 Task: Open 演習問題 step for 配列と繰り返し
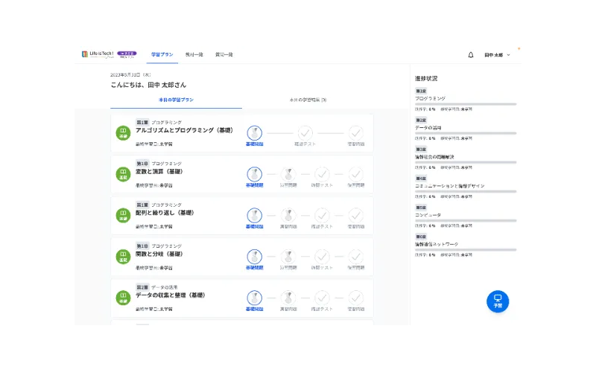pos(288,216)
